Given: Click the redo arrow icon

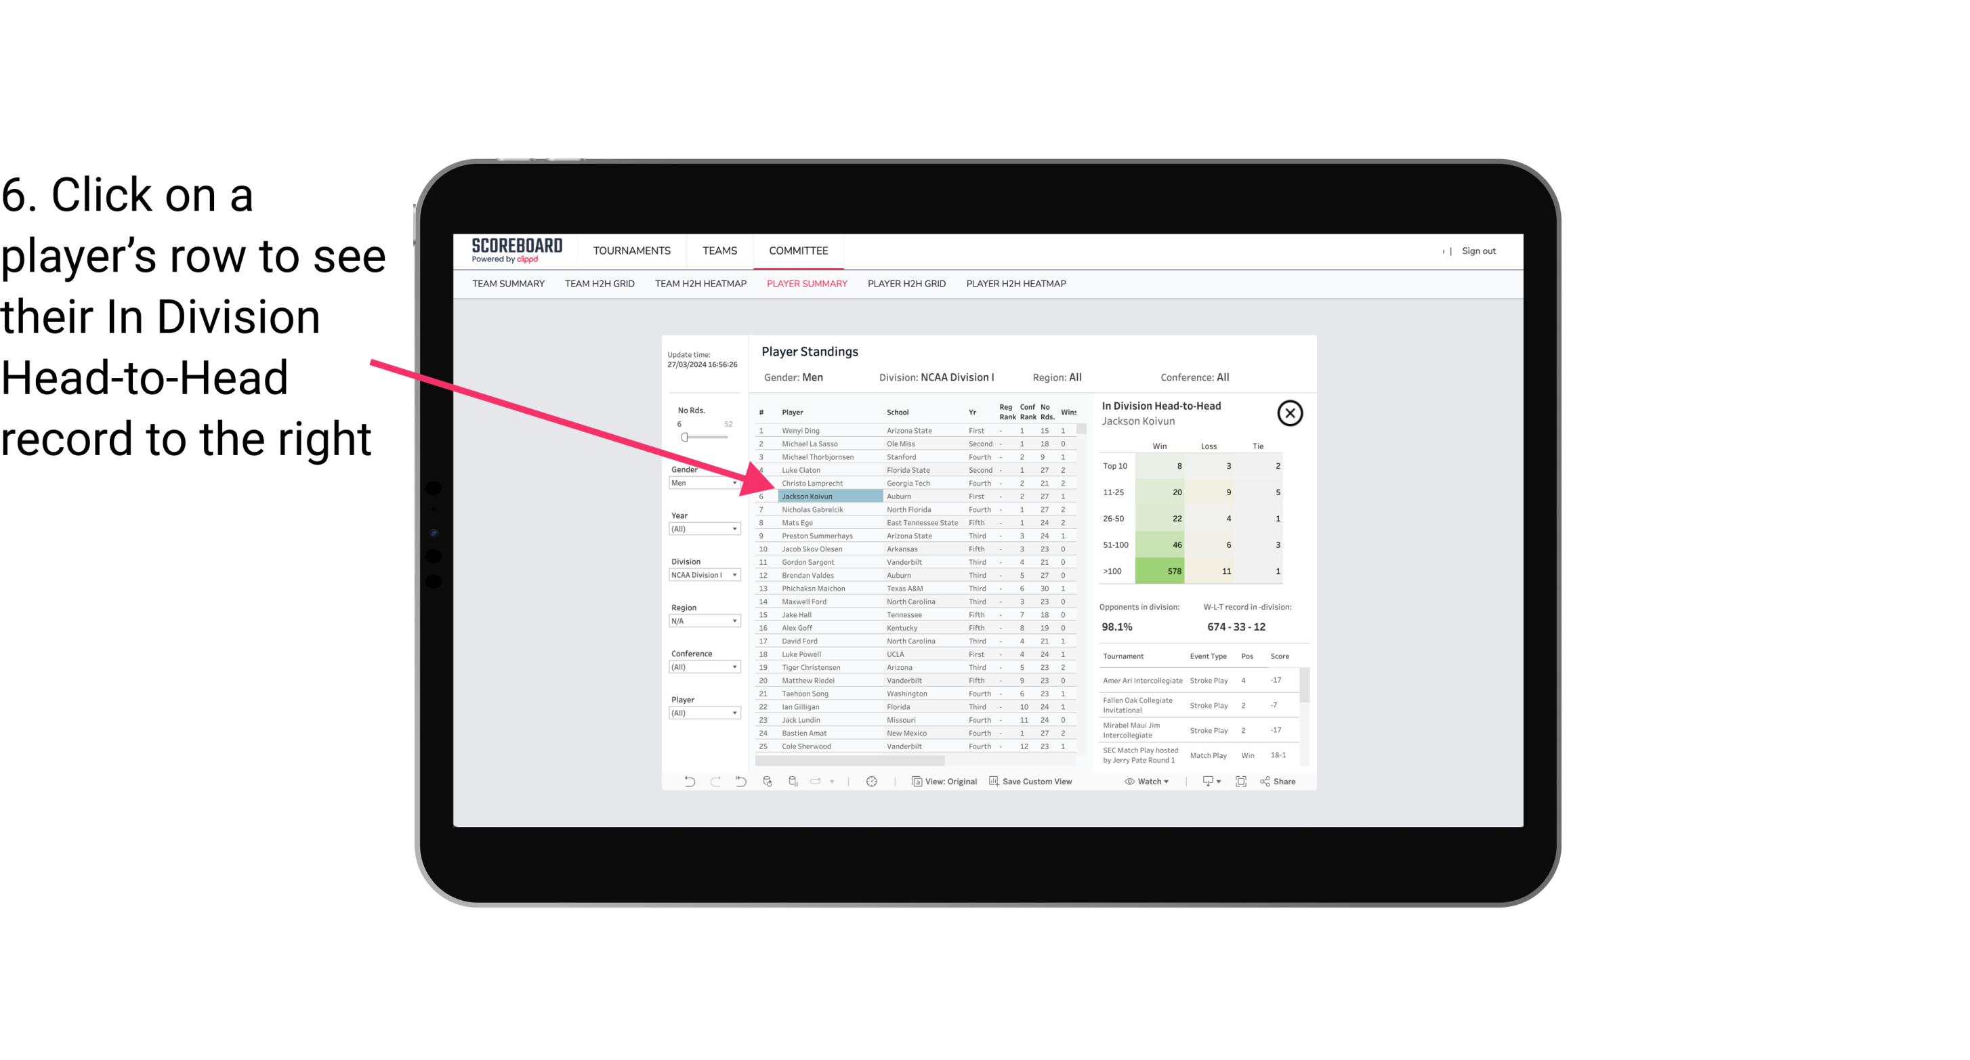Looking at the screenshot, I should pyautogui.click(x=717, y=783).
